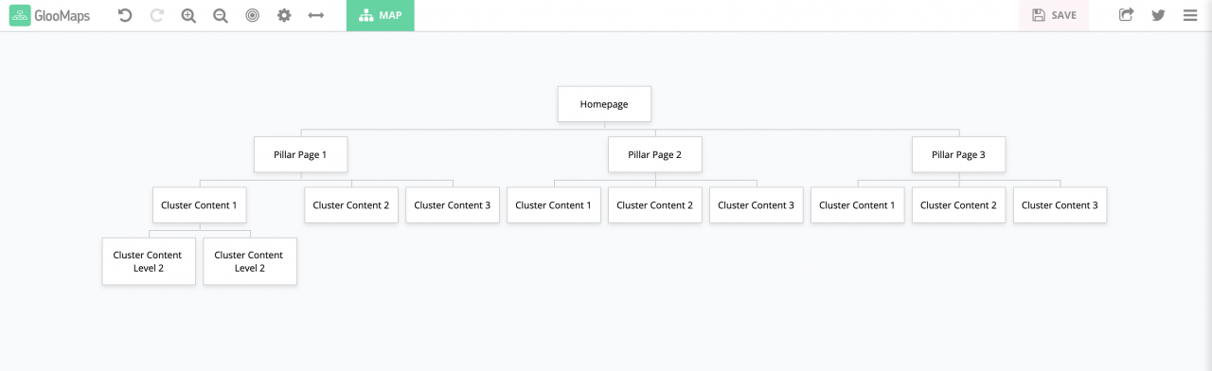Screen dimensions: 1212x371
Task: Open the hamburger menu
Action: (x=1190, y=15)
